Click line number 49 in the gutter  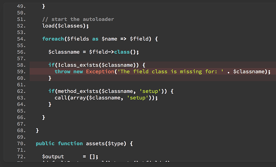click(x=22, y=6)
